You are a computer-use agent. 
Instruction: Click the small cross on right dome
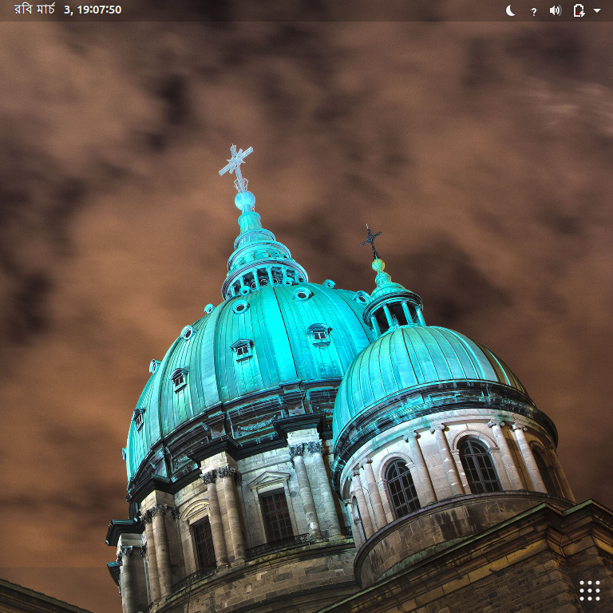pyautogui.click(x=370, y=239)
